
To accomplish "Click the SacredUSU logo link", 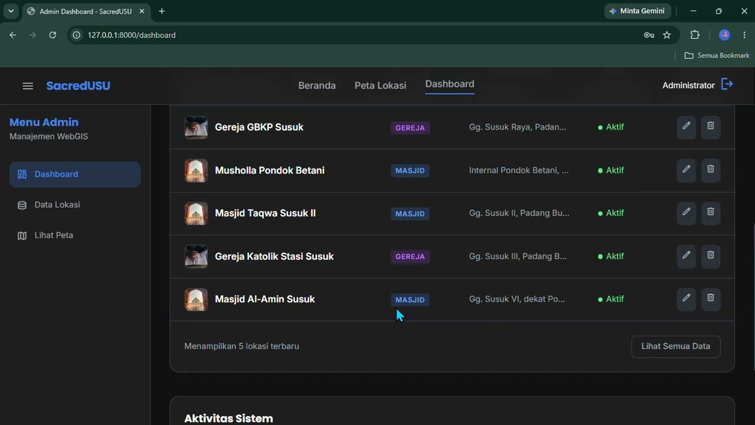I will click(78, 86).
